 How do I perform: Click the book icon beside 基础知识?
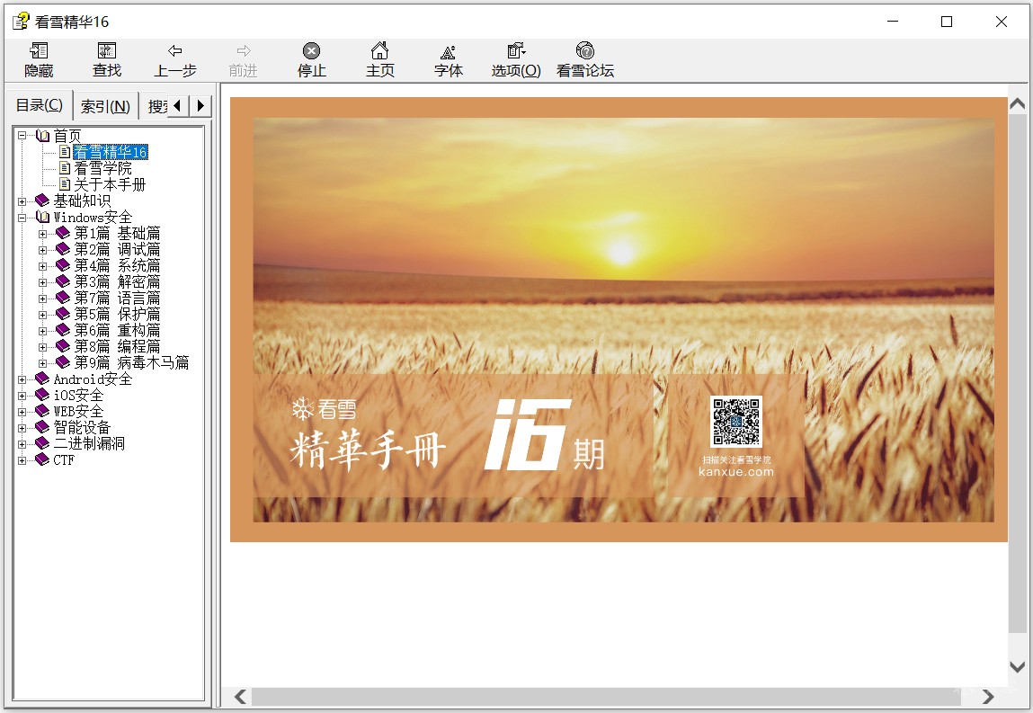click(43, 201)
